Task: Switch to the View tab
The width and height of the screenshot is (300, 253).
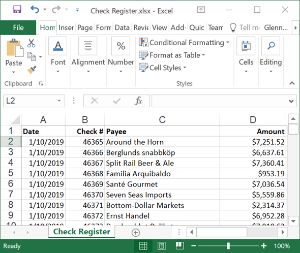Action: pyautogui.click(x=159, y=28)
